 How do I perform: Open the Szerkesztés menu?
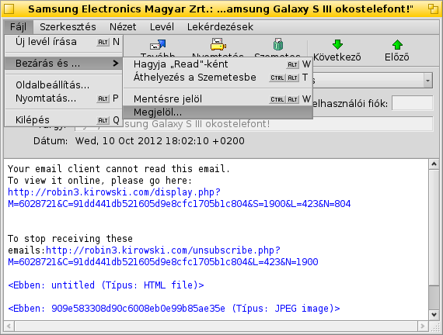pyautogui.click(x=68, y=27)
